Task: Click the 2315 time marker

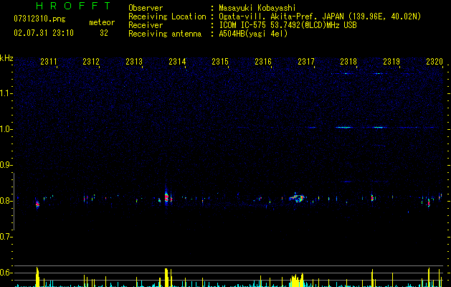Action: pyautogui.click(x=220, y=61)
